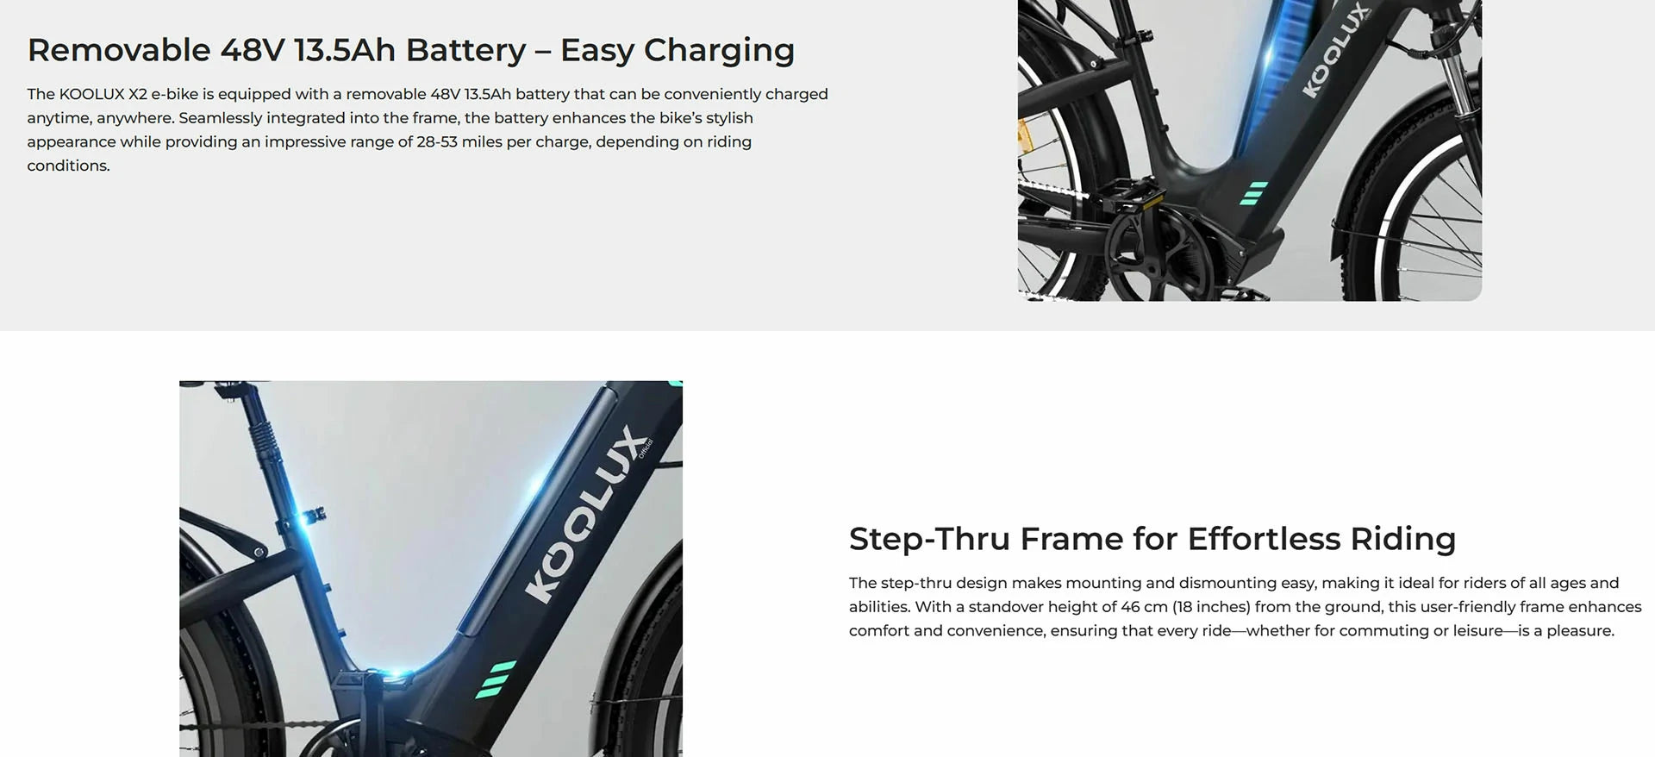Click the green three-stripe emblem on top bike image
The height and width of the screenshot is (757, 1655).
1253,193
